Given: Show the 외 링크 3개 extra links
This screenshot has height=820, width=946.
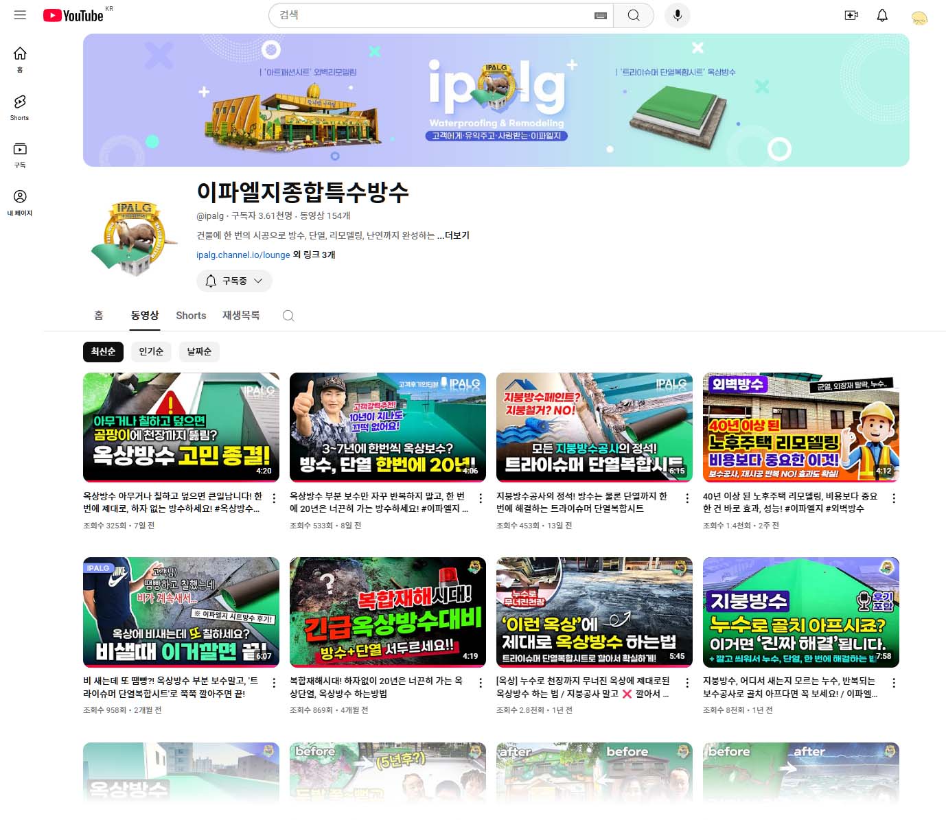Looking at the screenshot, I should click(x=314, y=255).
